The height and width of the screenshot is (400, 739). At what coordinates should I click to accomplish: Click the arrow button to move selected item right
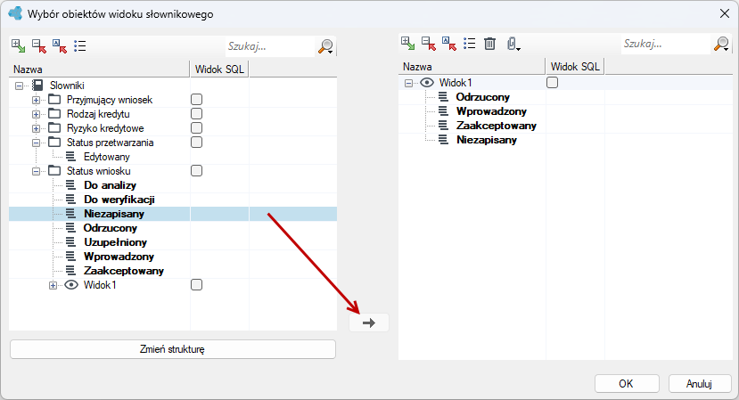point(369,322)
